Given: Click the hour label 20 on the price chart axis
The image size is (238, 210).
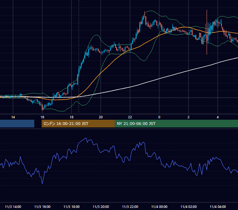Looking at the screenshot, I should point(101,117).
